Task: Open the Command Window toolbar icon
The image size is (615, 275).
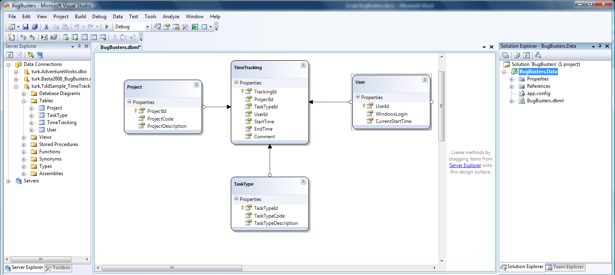Action: tap(204, 27)
